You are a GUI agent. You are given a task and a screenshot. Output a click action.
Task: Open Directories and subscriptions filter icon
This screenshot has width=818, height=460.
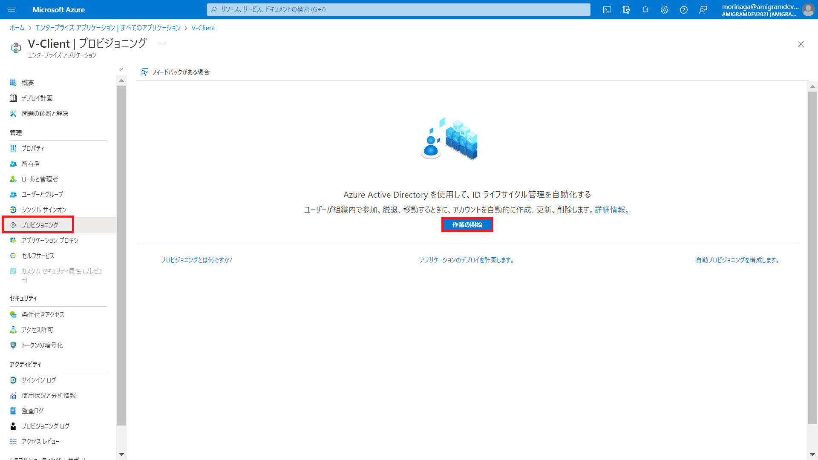pyautogui.click(x=626, y=10)
